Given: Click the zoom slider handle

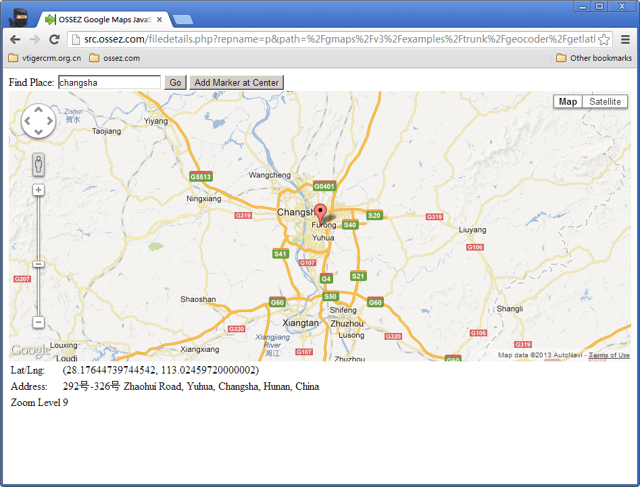Looking at the screenshot, I should [39, 263].
